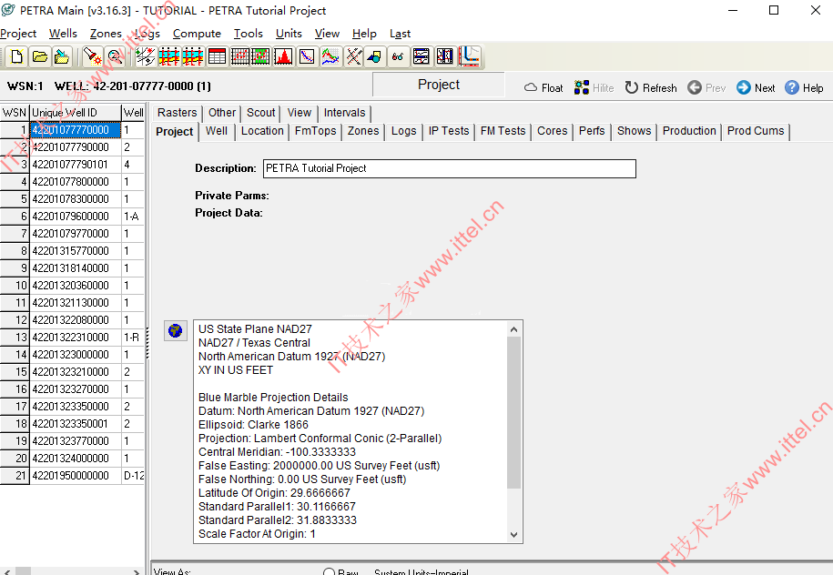Open the Last menu

click(400, 34)
